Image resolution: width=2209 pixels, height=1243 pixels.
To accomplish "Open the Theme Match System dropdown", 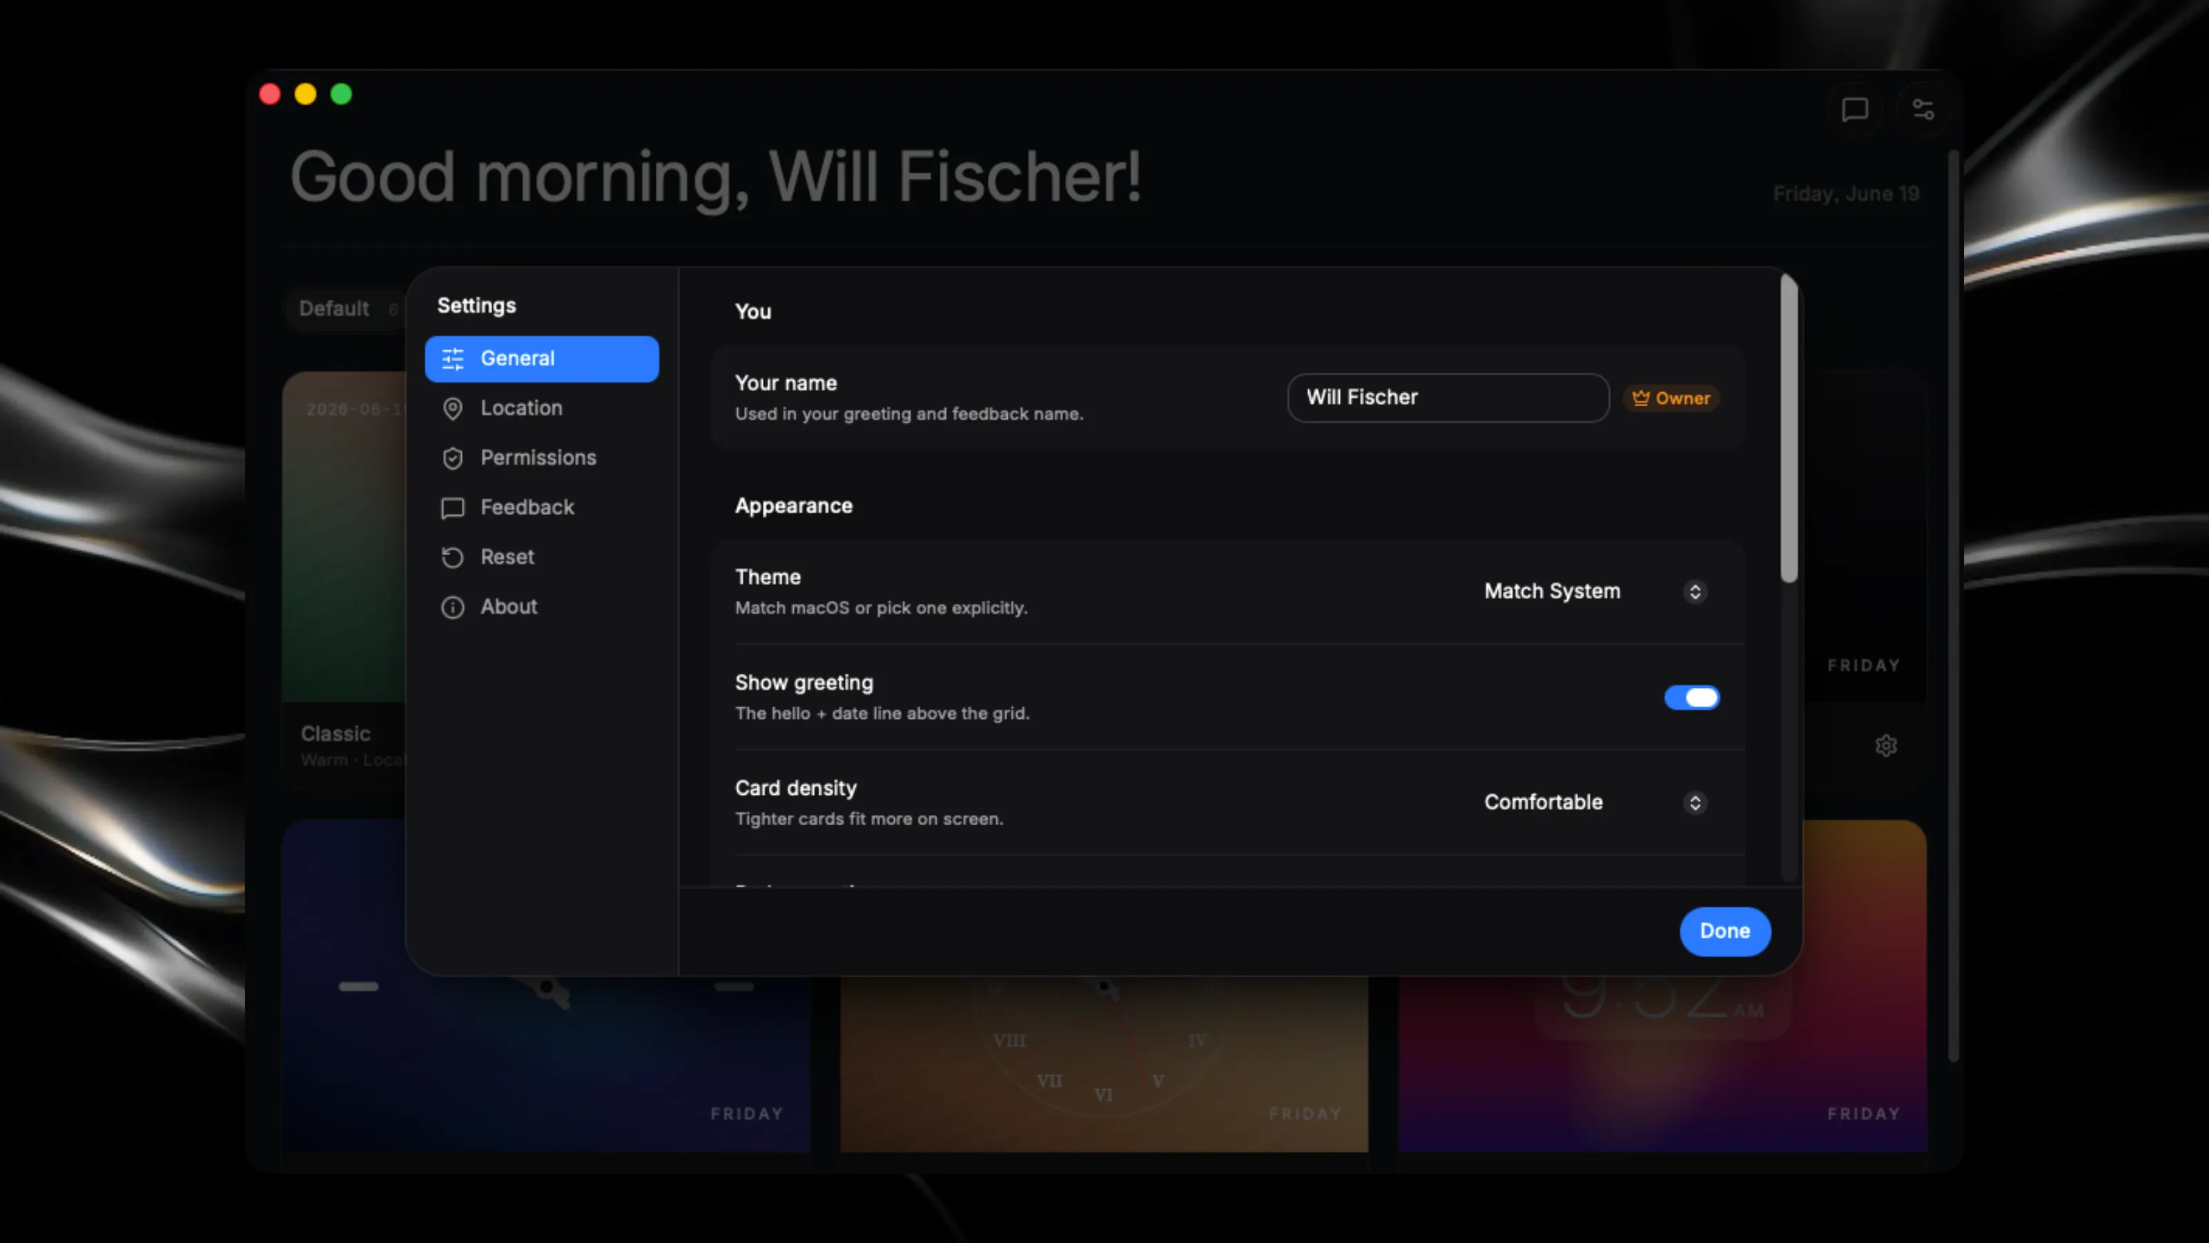I will 1596,592.
